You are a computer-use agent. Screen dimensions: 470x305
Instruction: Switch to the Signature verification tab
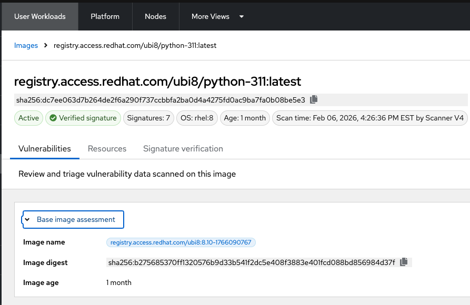point(183,149)
